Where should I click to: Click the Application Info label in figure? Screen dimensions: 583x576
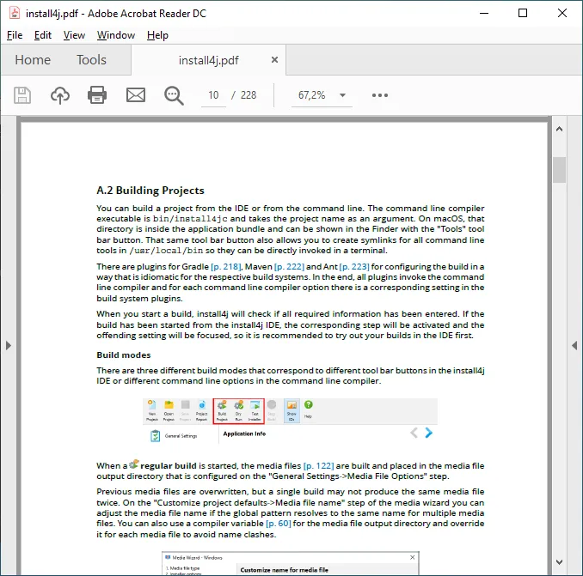[244, 434]
